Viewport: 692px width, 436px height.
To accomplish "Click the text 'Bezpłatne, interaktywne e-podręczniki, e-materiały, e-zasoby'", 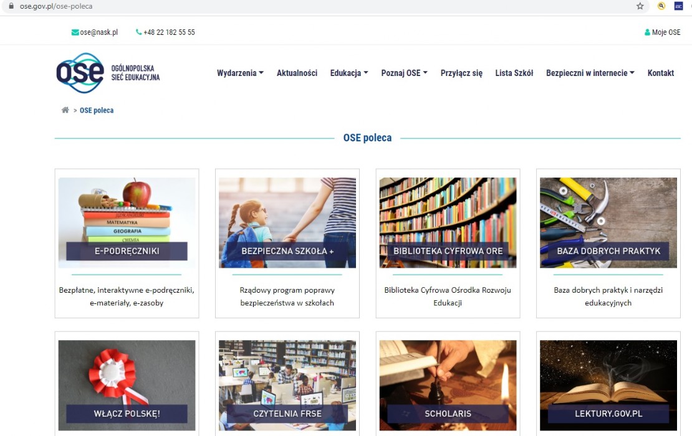I will pos(127,296).
